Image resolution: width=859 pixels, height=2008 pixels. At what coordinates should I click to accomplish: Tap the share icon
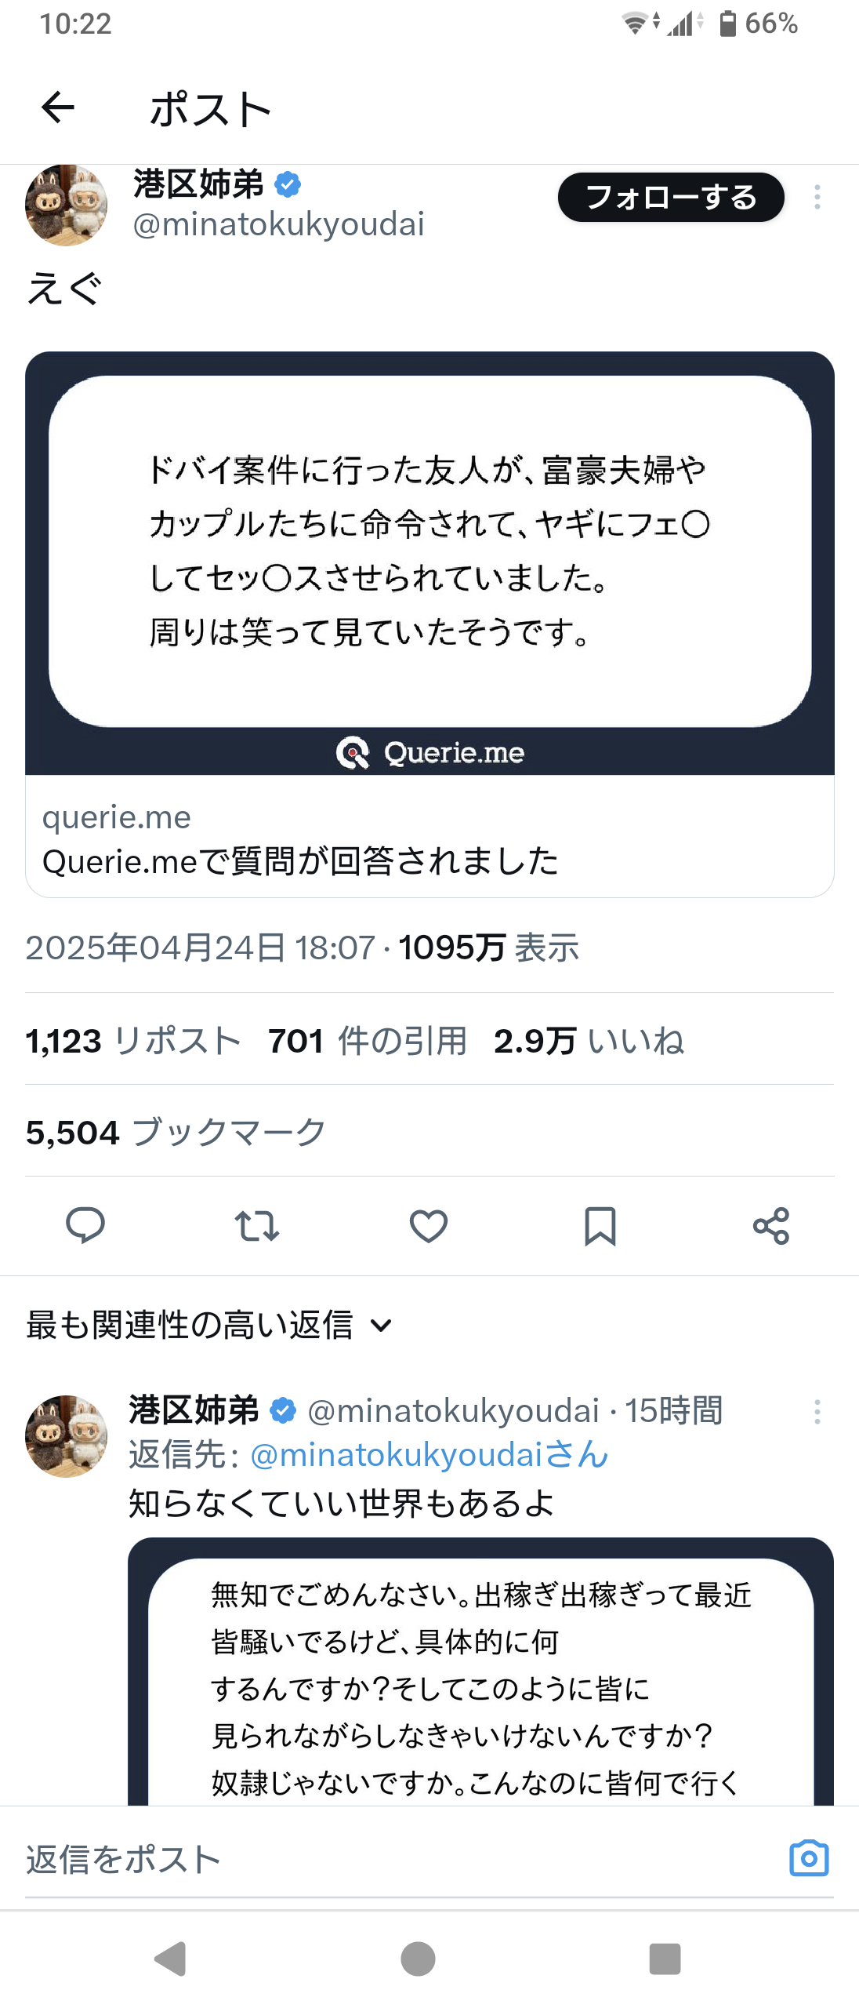[x=771, y=1225]
